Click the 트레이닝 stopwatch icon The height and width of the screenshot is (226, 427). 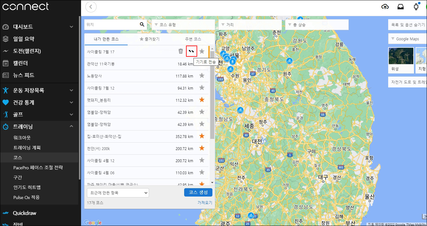click(x=6, y=127)
